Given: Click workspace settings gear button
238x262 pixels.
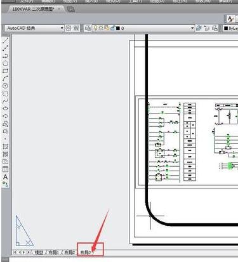Looking at the screenshot, I should [69, 28].
